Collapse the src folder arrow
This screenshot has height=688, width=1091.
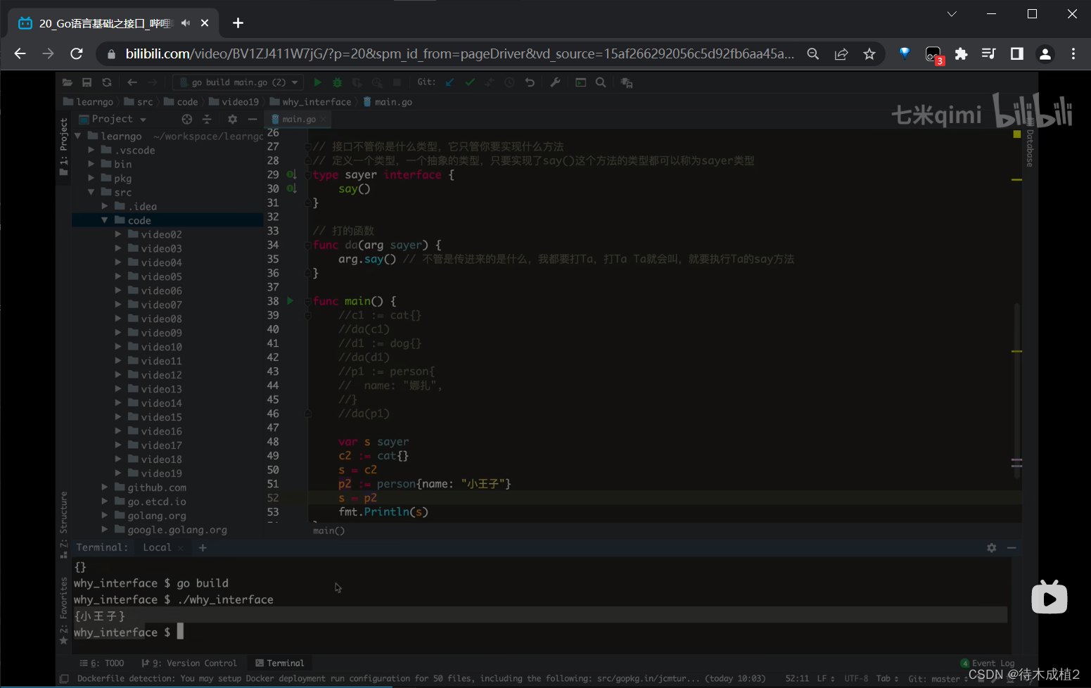(91, 192)
